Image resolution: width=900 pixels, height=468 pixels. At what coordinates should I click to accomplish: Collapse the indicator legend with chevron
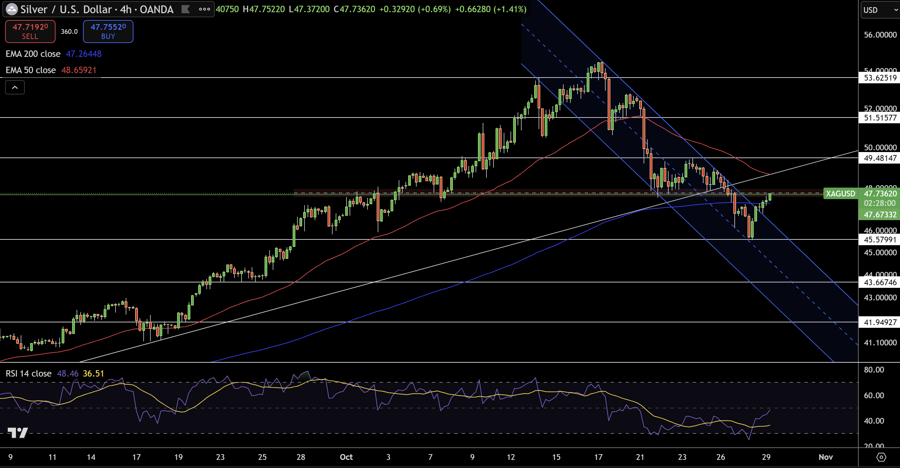click(x=15, y=87)
